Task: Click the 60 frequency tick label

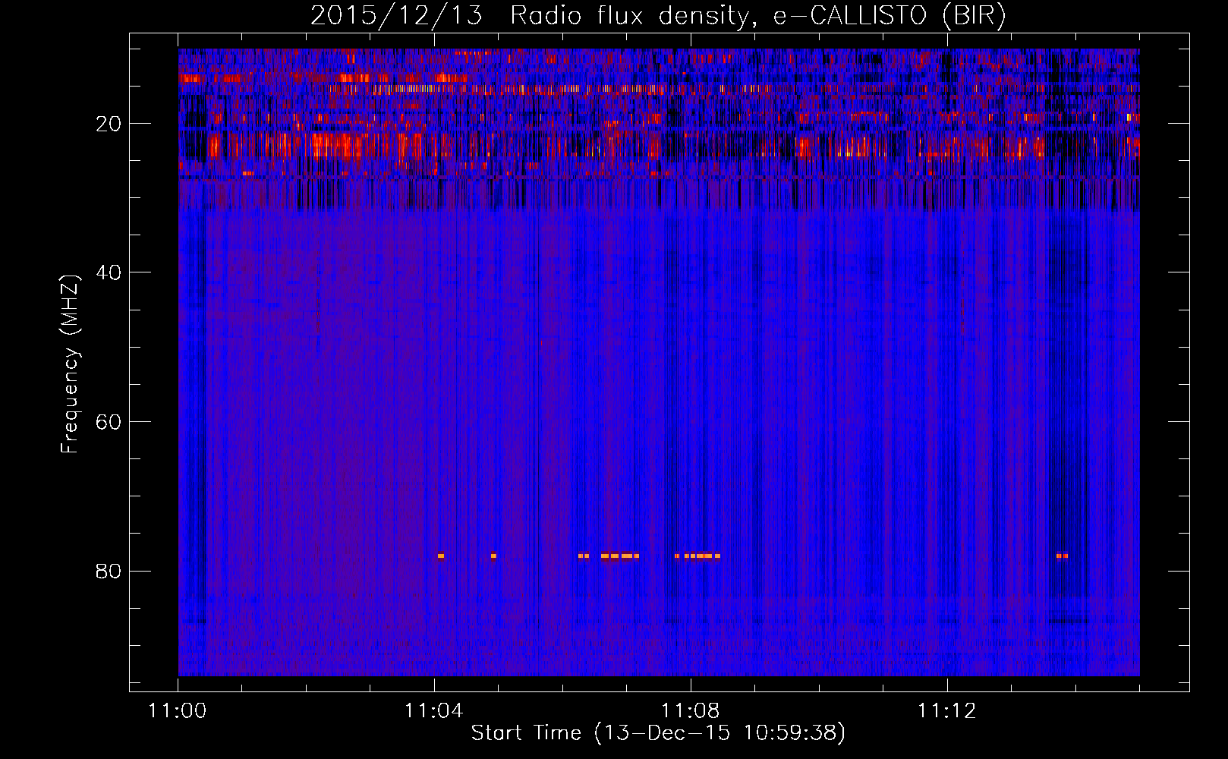Action: pyautogui.click(x=109, y=422)
